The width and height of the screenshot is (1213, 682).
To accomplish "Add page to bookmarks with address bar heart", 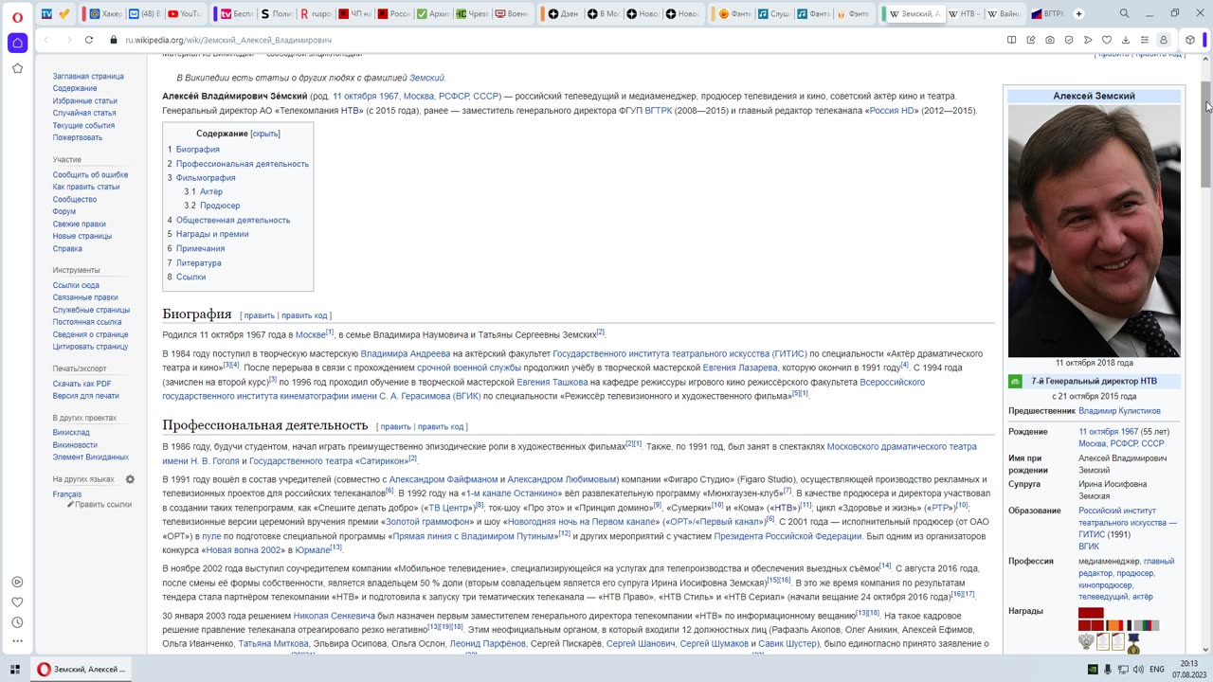I will (x=1107, y=40).
